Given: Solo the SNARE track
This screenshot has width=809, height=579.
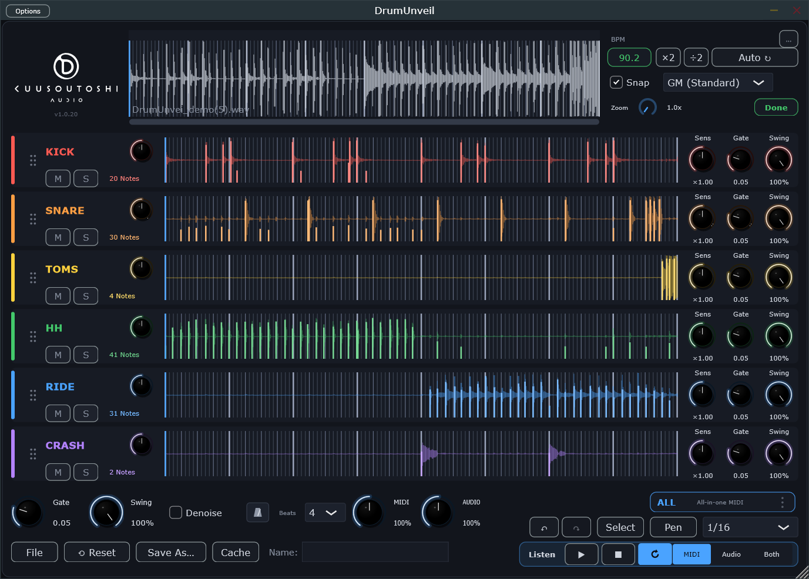Looking at the screenshot, I should point(86,237).
